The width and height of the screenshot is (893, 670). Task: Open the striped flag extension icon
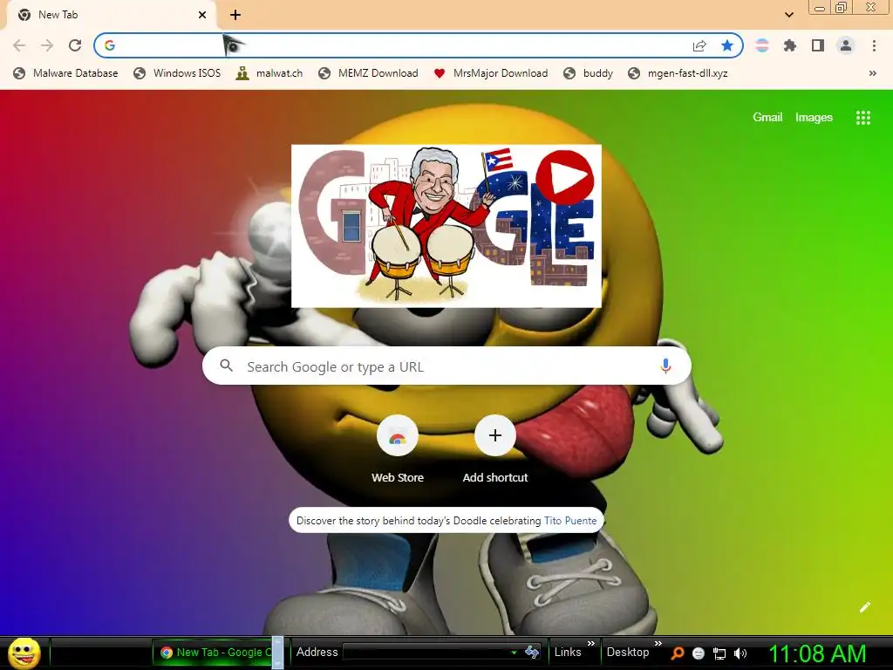click(x=762, y=45)
